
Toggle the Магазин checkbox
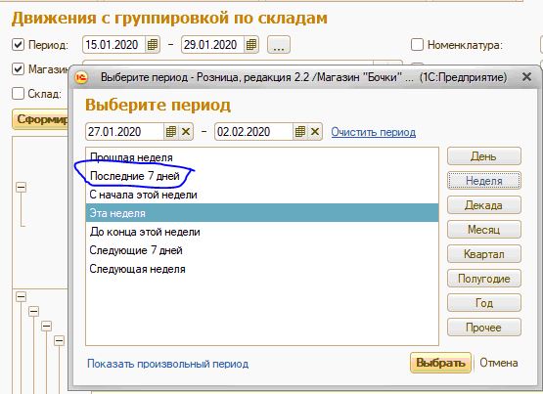(x=18, y=68)
